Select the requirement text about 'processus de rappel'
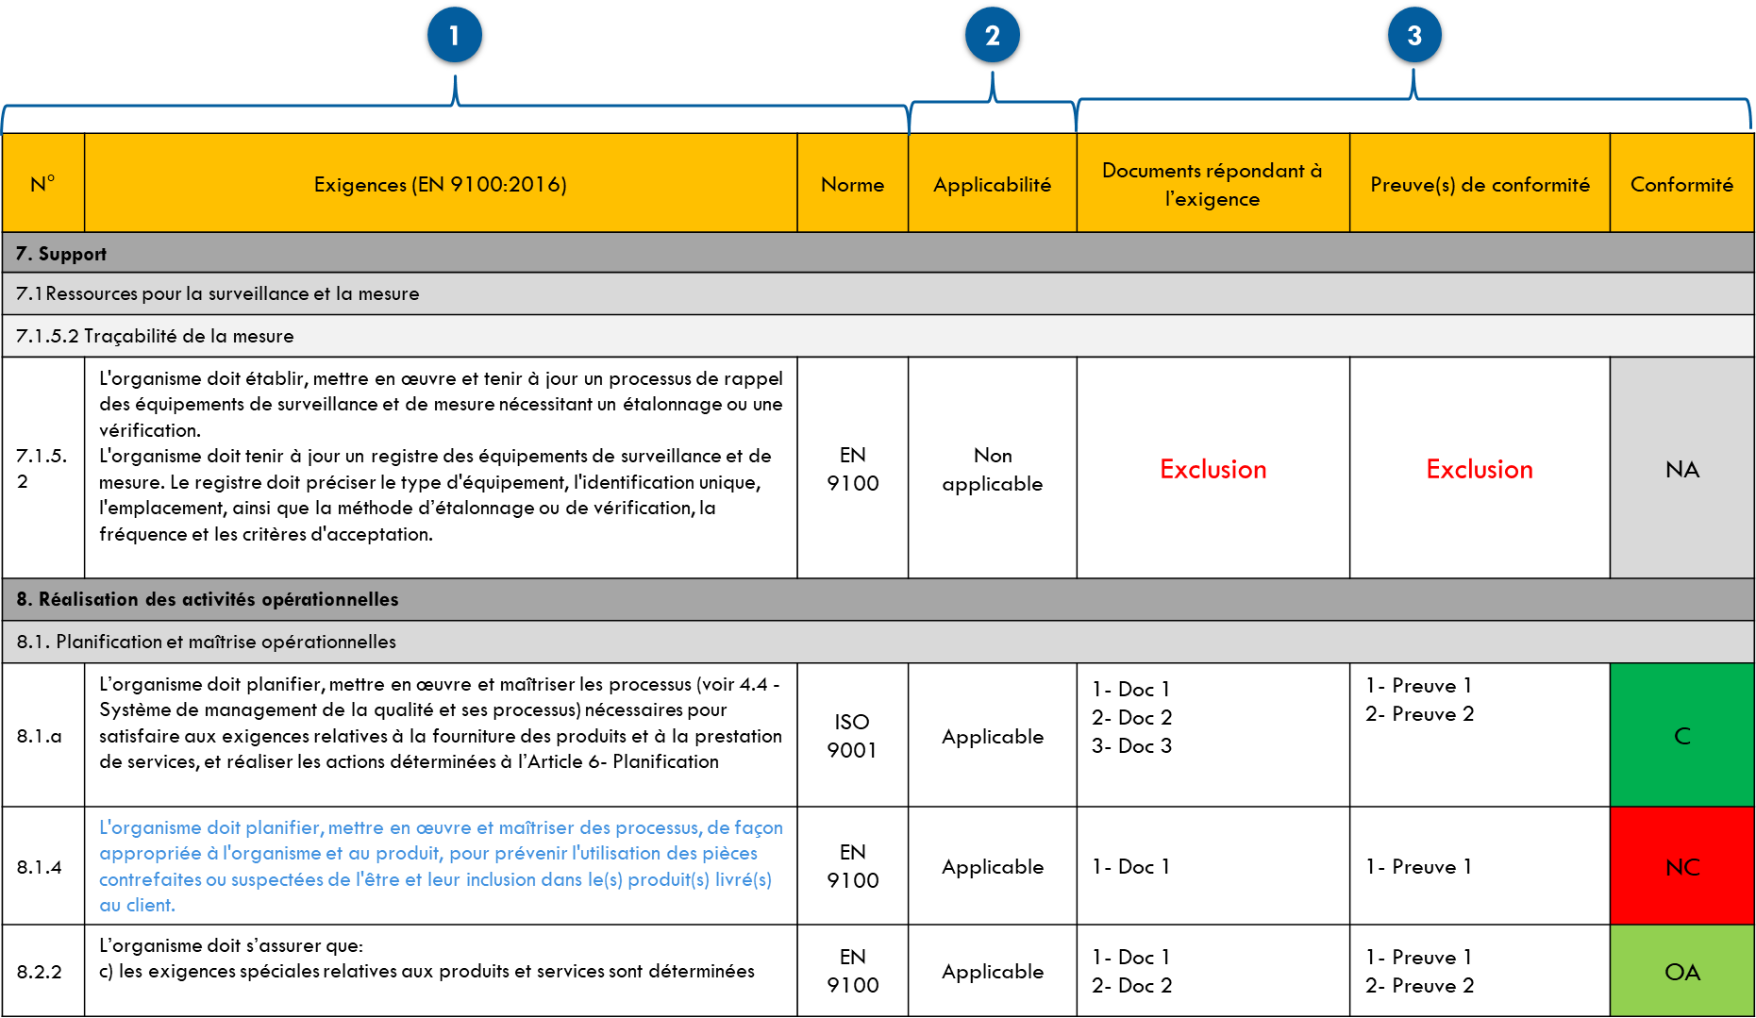The height and width of the screenshot is (1018, 1756). (441, 456)
